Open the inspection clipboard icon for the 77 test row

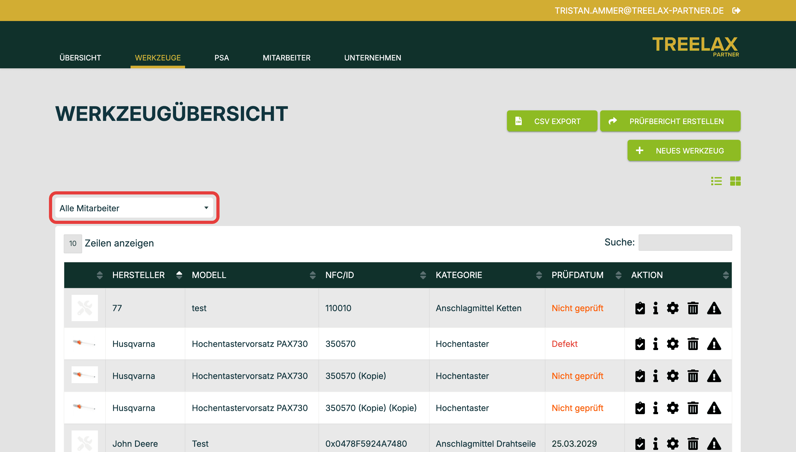click(640, 308)
